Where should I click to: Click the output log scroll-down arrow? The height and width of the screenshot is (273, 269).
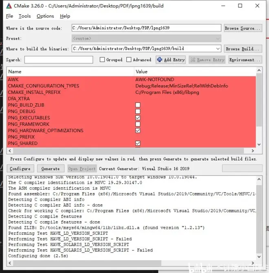coord(259,257)
